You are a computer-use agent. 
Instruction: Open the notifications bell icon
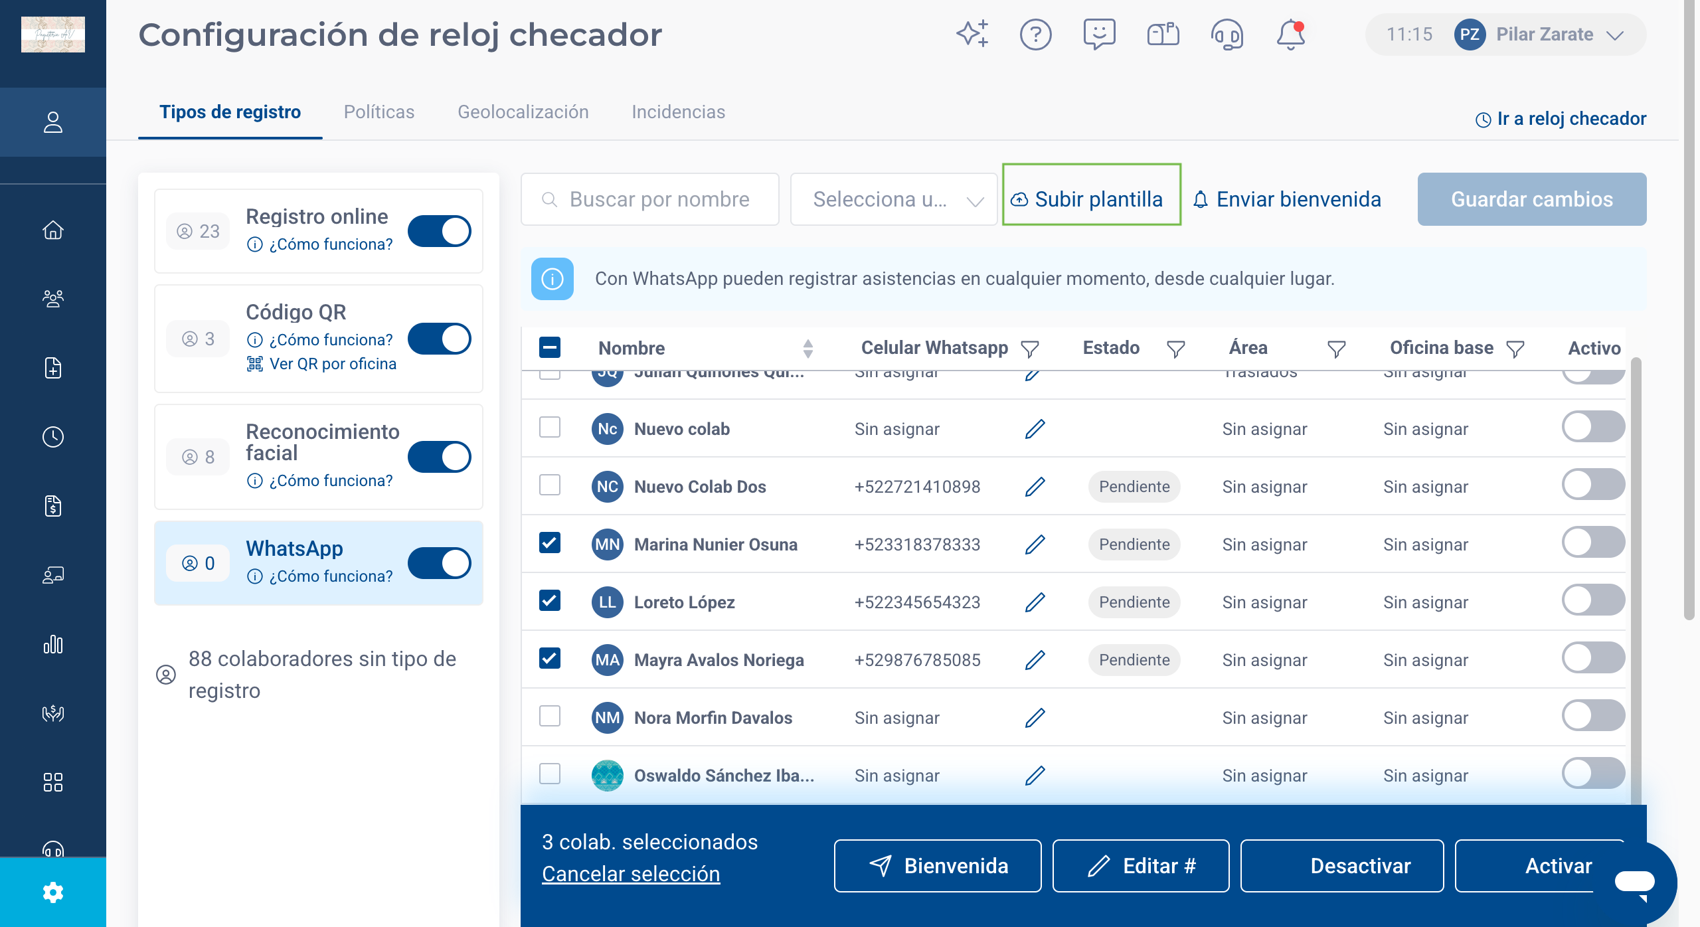pos(1290,35)
